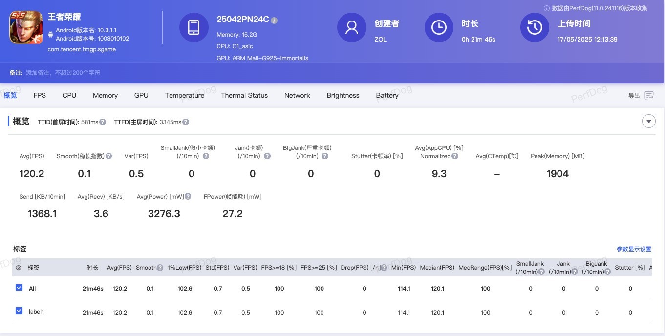The height and width of the screenshot is (336, 665).
Task: Open the FPS tab
Action: [x=40, y=95]
